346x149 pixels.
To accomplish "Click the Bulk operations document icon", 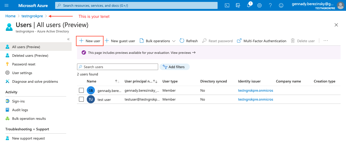I will coord(141,41).
